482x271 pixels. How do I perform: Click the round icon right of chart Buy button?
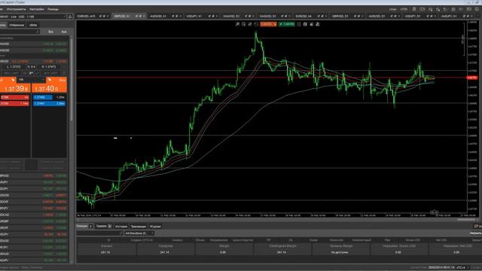[x=305, y=24]
